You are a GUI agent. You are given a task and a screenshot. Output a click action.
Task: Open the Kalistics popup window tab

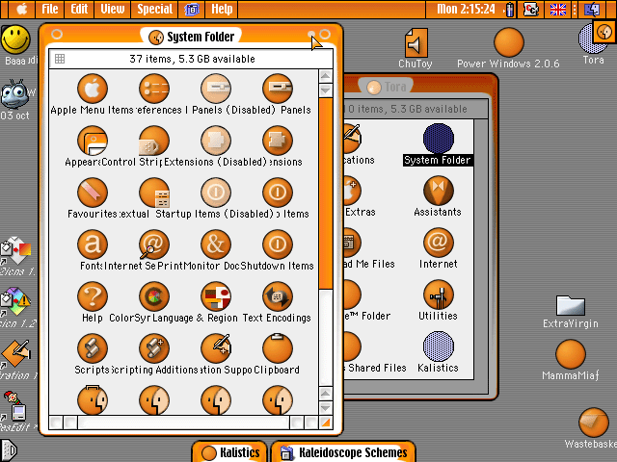tap(229, 452)
